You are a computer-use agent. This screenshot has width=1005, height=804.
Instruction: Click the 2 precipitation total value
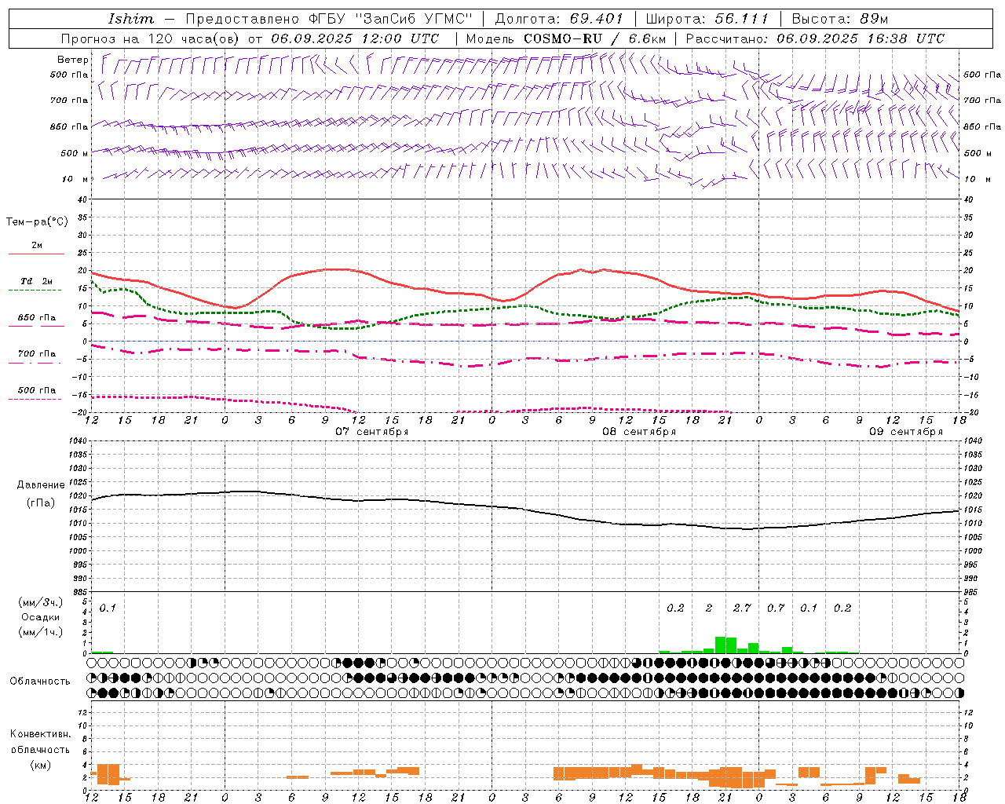tap(709, 608)
